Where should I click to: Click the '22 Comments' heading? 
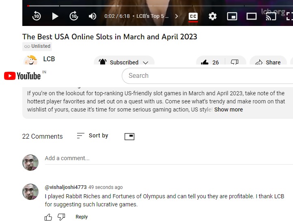43,136
